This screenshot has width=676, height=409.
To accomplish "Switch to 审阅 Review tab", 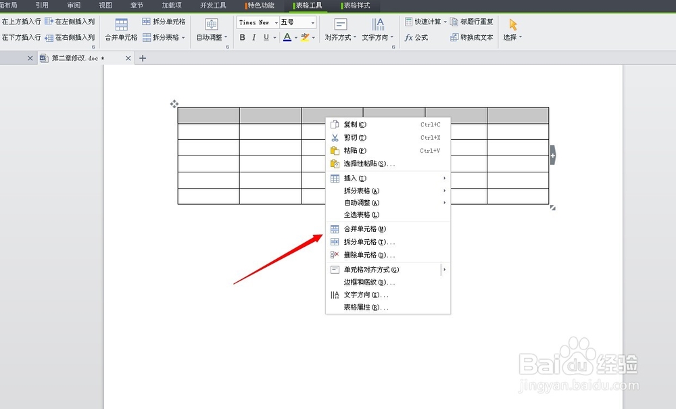I will [x=74, y=5].
